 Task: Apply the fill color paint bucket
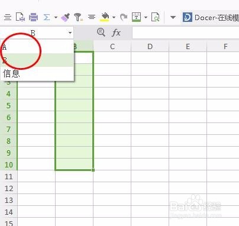tap(105, 17)
